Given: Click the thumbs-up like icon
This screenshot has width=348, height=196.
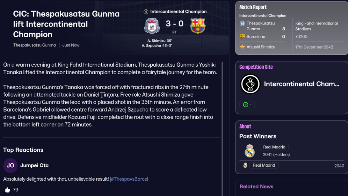Looking at the screenshot, I should (x=7, y=190).
